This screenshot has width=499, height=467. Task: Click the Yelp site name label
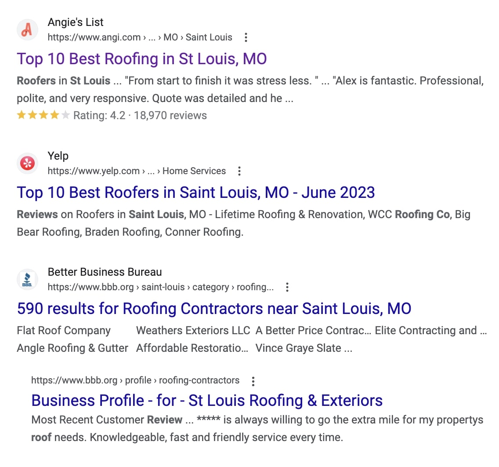(x=58, y=156)
